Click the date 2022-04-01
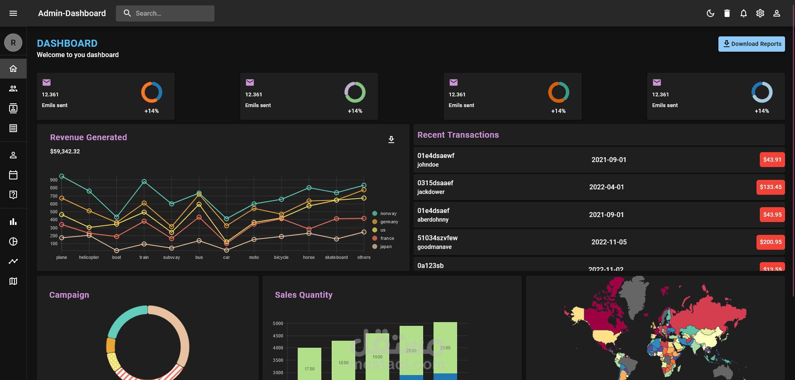795x380 pixels. pyautogui.click(x=607, y=187)
